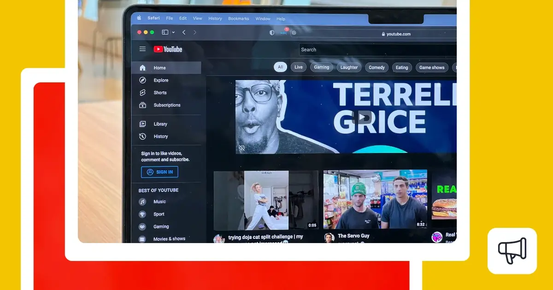Click the circled plus icon beside address bar
This screenshot has height=290, width=553.
pos(294,33)
